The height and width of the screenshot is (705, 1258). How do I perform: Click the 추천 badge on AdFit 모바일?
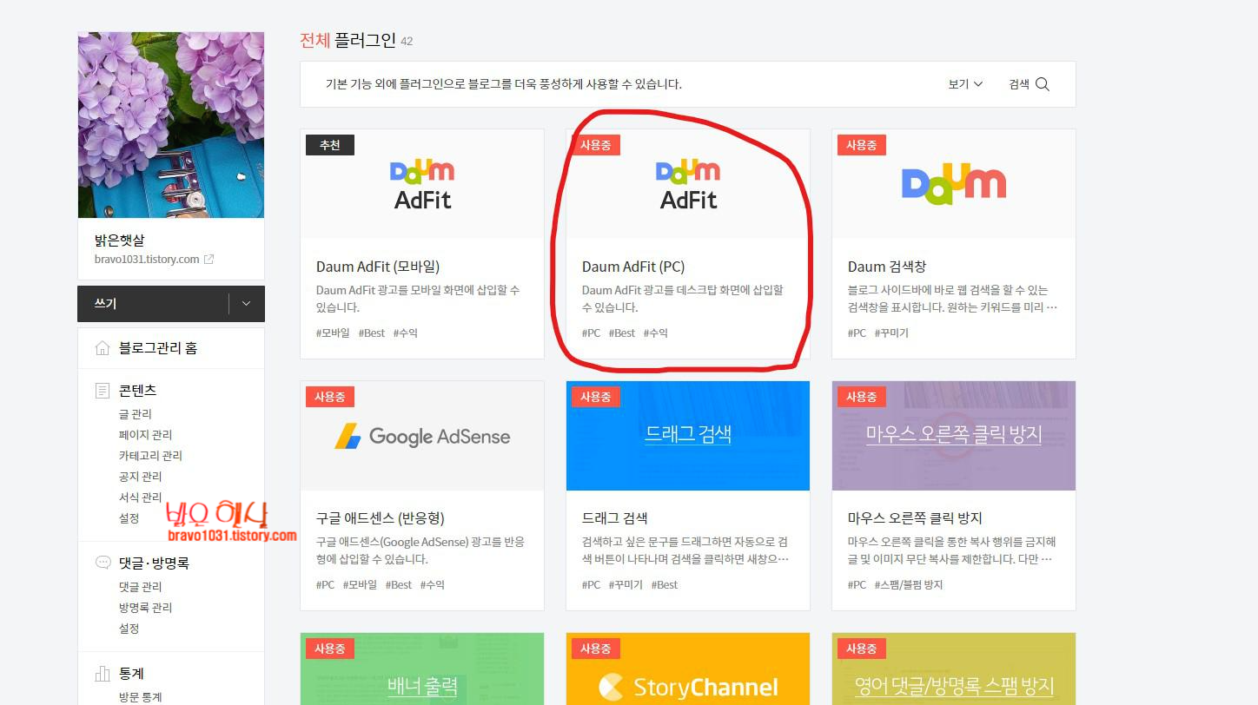point(330,145)
